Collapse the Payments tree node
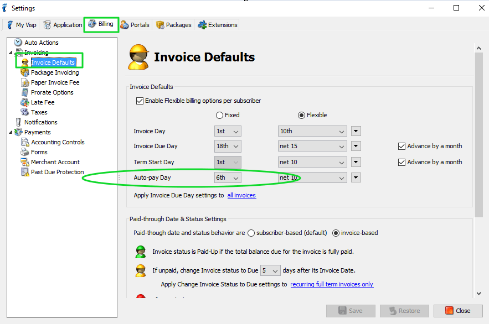Screen dimensions: 489x324 tap(11, 132)
